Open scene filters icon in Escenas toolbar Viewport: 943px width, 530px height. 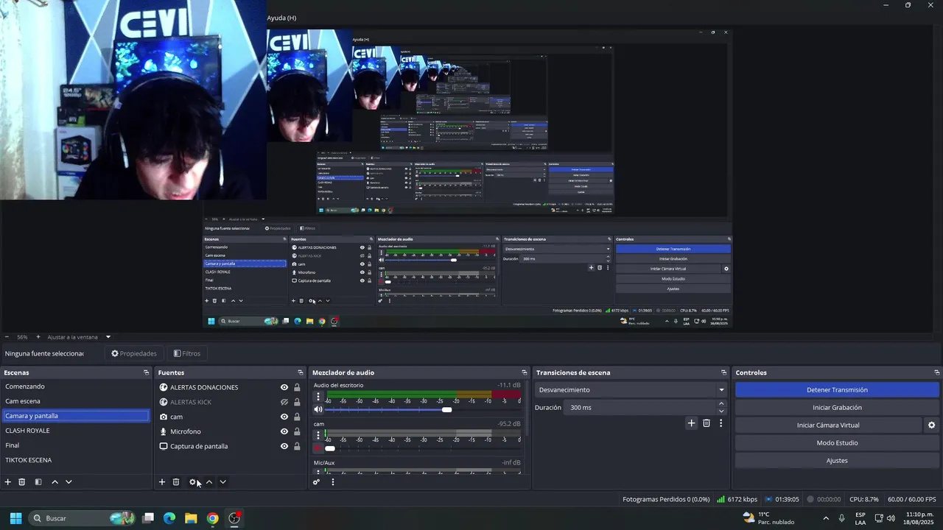tap(38, 482)
